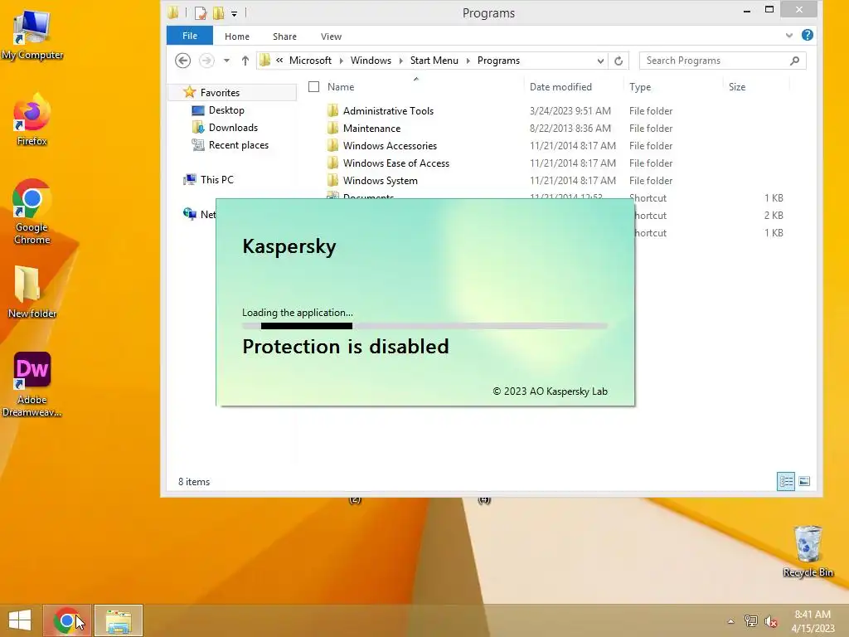This screenshot has width=849, height=637.
Task: Sort by the Type column header
Action: click(640, 86)
